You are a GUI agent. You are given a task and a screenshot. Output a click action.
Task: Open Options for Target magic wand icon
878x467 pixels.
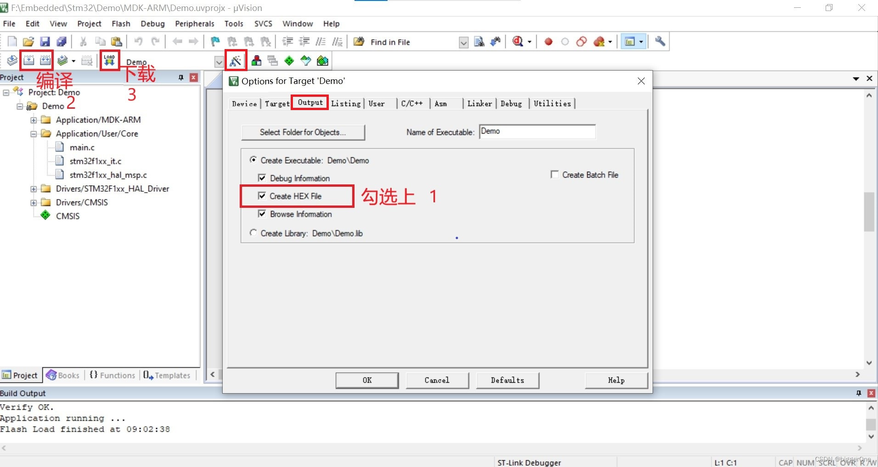[x=236, y=61]
